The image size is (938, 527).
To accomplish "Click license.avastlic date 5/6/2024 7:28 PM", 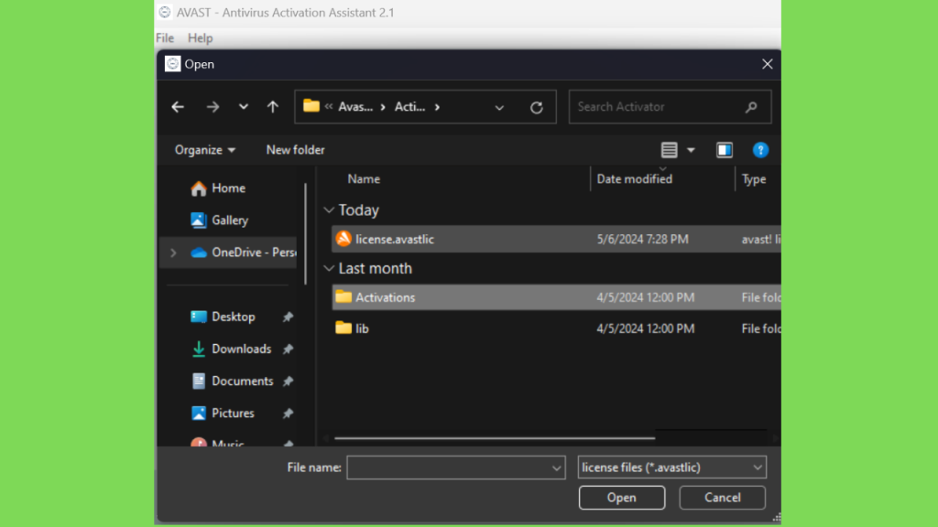I will [642, 239].
